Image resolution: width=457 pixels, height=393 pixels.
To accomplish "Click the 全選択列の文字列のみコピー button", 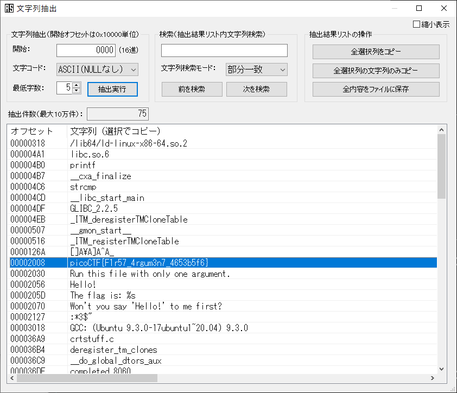I will click(x=376, y=71).
